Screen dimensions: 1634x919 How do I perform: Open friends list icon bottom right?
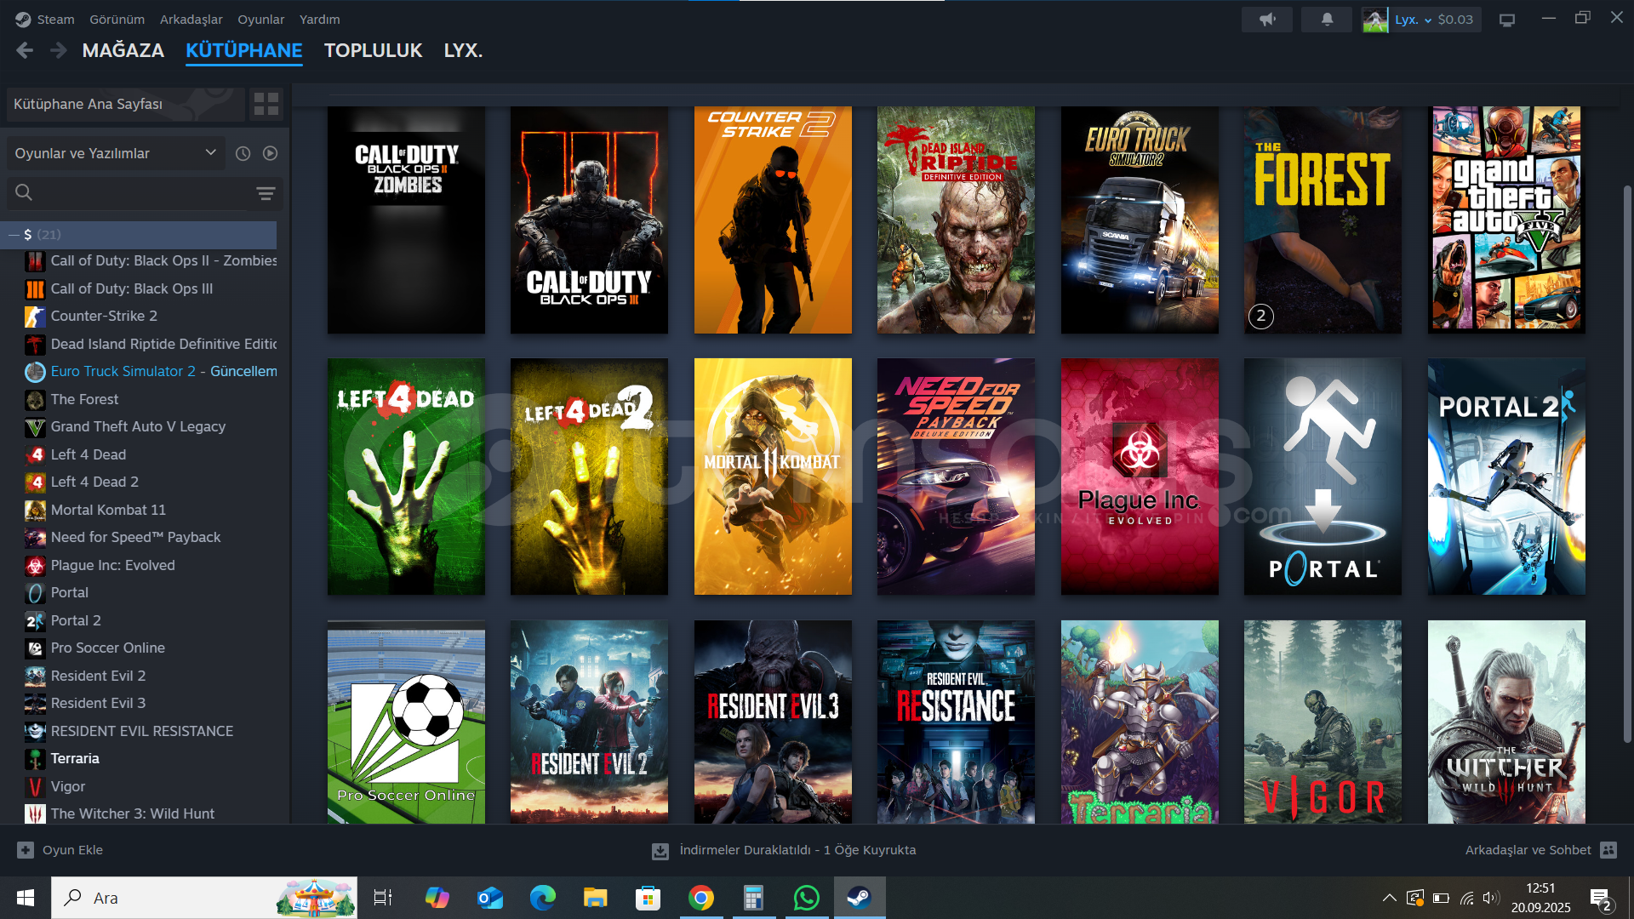[1608, 850]
